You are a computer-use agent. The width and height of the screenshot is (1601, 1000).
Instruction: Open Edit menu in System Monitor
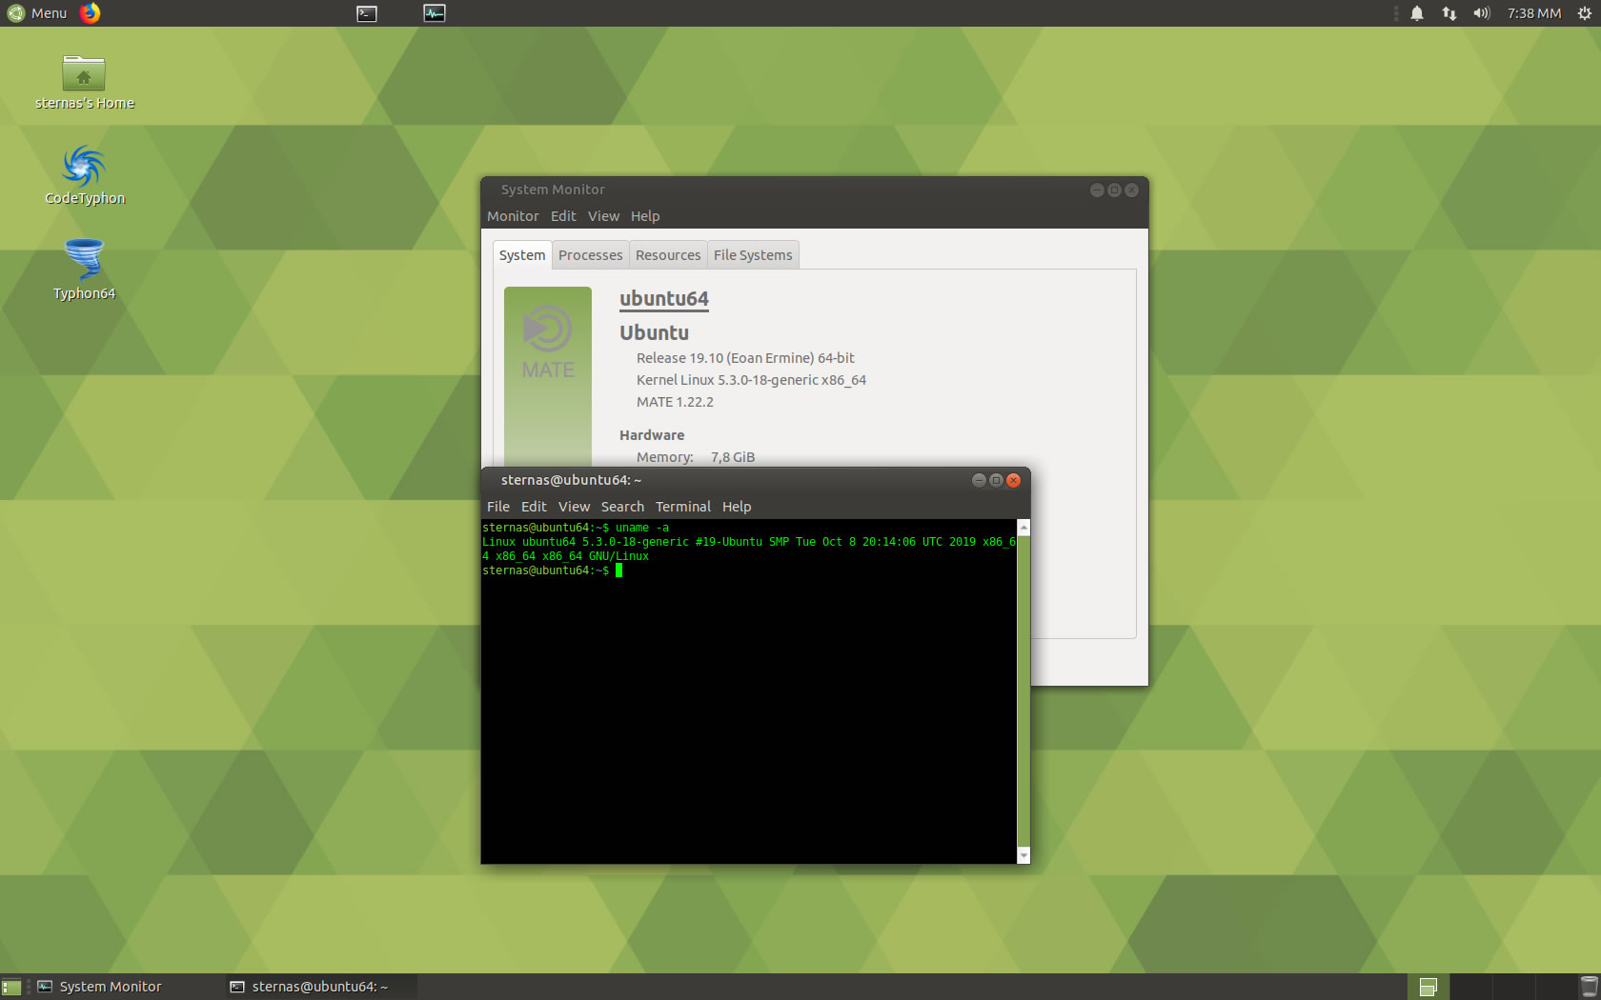coord(563,216)
